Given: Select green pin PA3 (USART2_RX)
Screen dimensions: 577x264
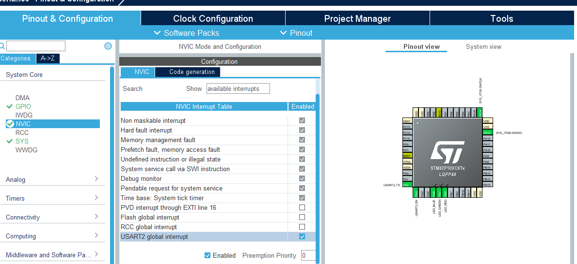Looking at the screenshot, I should 416,192.
